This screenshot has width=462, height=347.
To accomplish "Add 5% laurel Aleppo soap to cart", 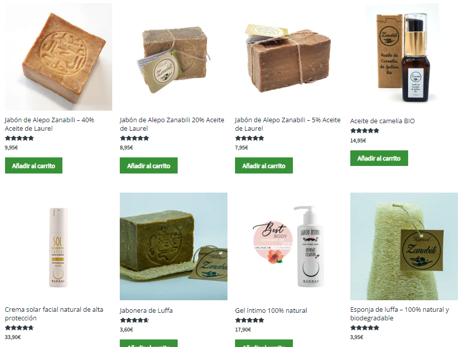I will coord(264,165).
